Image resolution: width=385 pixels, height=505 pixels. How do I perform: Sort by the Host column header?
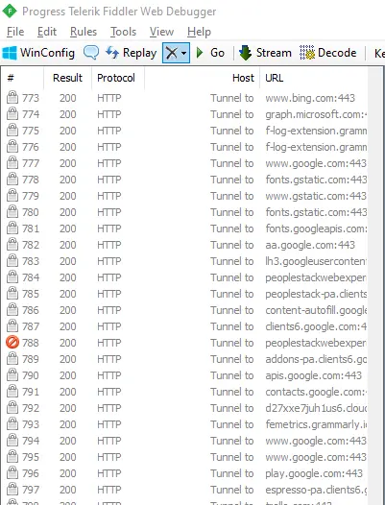202,78
